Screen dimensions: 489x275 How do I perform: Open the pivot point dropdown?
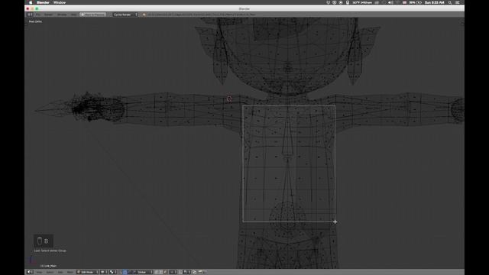[113, 272]
